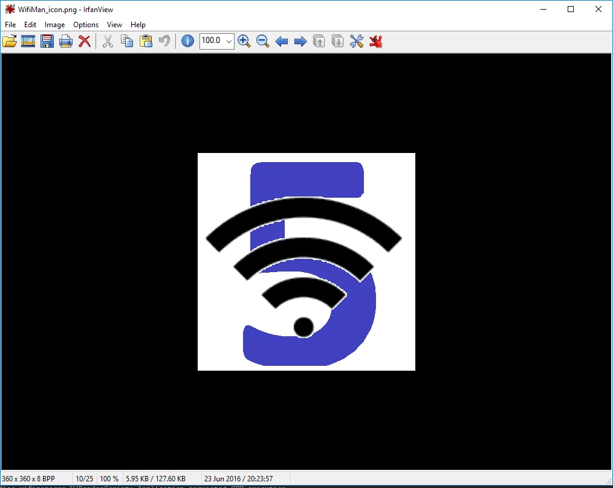This screenshot has width=613, height=488.
Task: Go to previous image with left arrow
Action: point(282,41)
